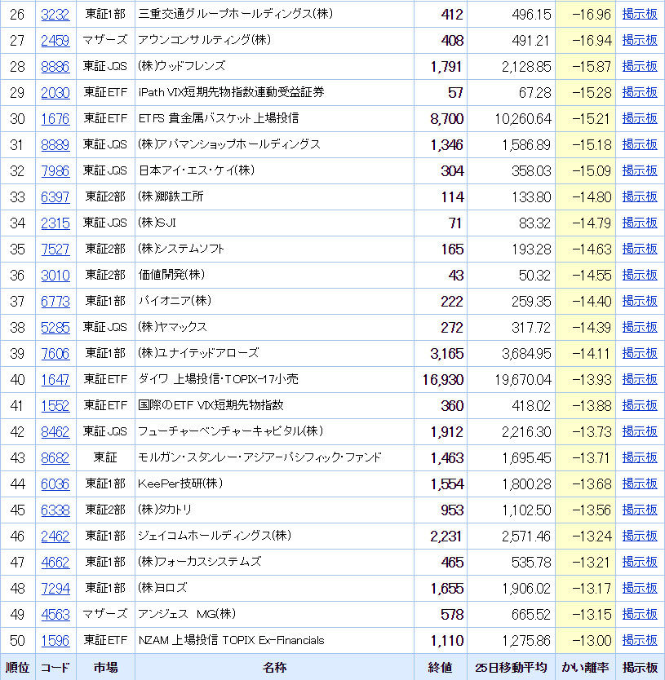The height and width of the screenshot is (680, 665).
Task: Open 掲示板 for アンジェス MG row
Action: [640, 614]
